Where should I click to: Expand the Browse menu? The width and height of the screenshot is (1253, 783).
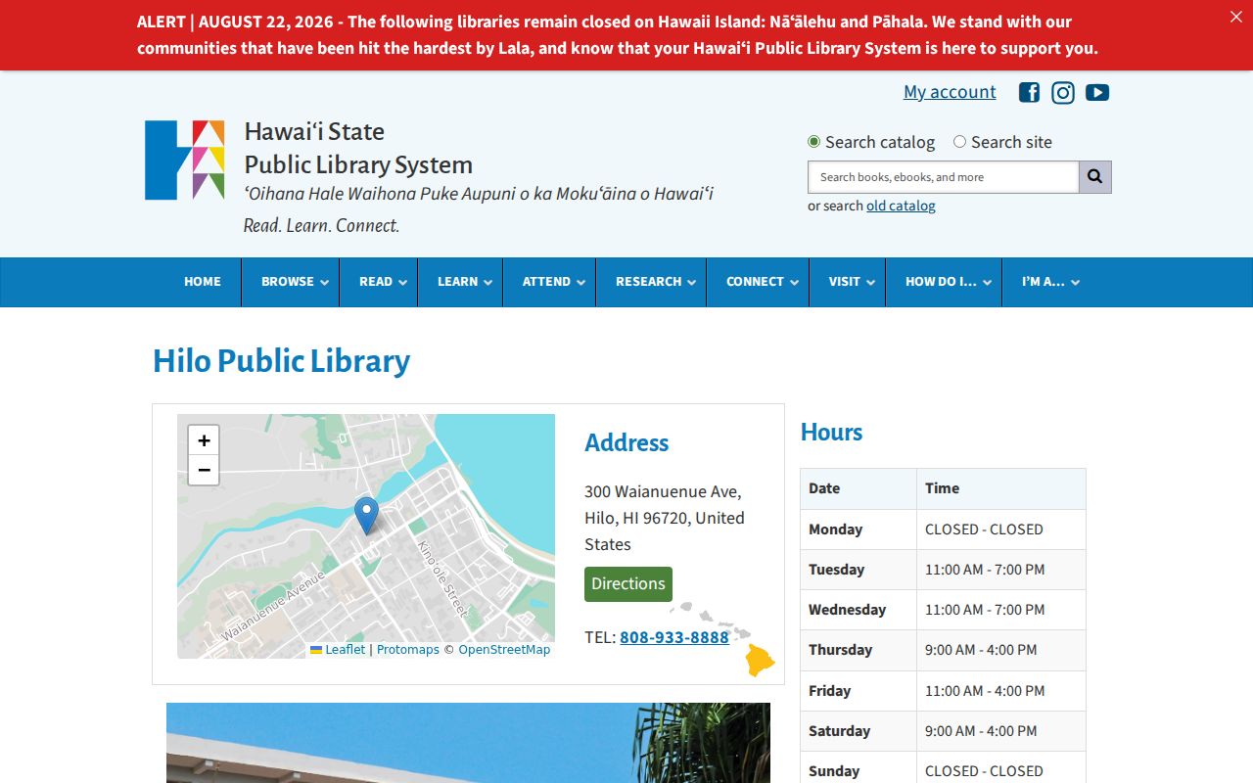(x=290, y=282)
